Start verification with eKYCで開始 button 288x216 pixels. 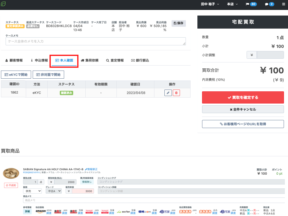pyautogui.click(x=16, y=75)
